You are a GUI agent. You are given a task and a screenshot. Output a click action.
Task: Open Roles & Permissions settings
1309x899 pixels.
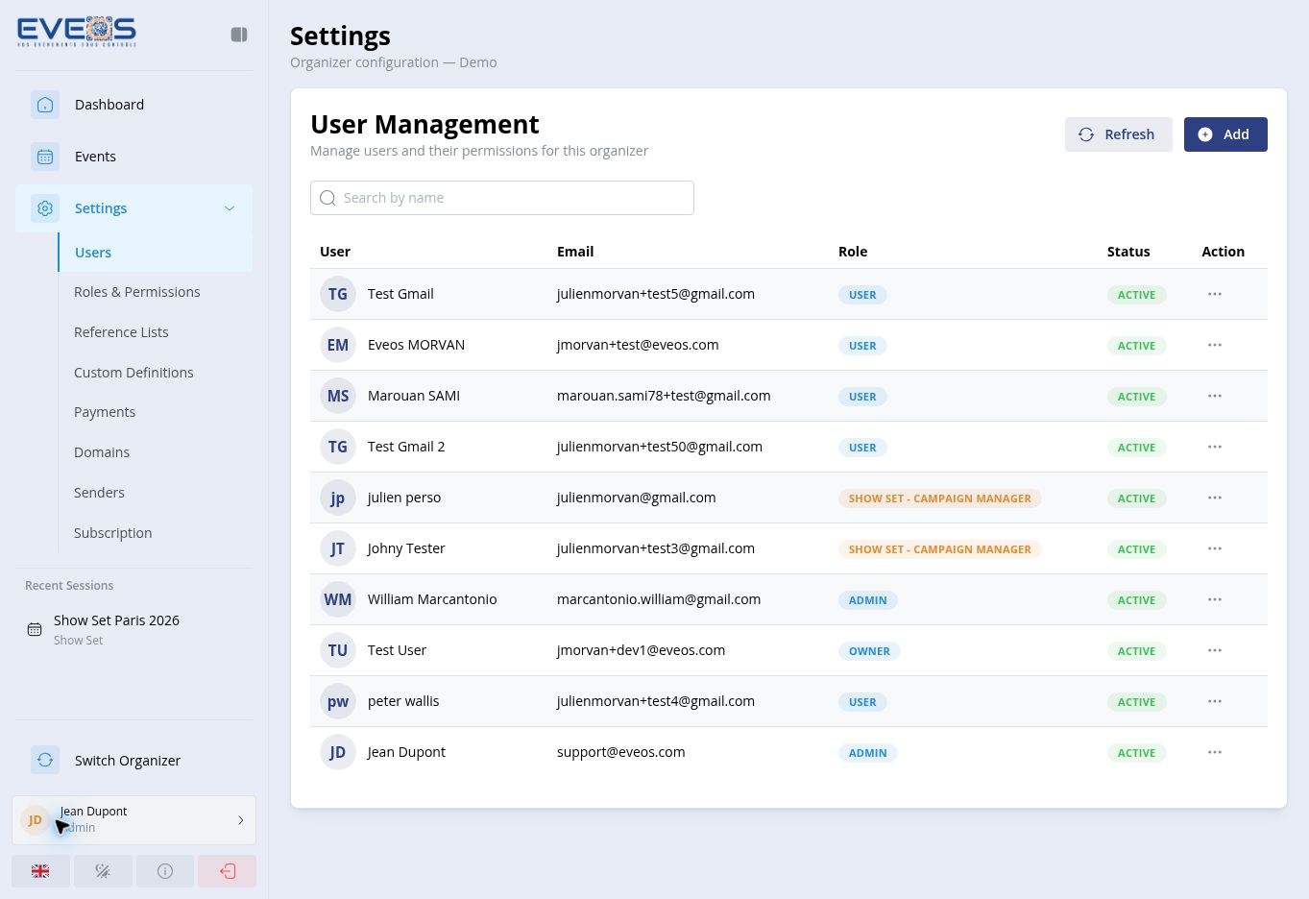(137, 292)
